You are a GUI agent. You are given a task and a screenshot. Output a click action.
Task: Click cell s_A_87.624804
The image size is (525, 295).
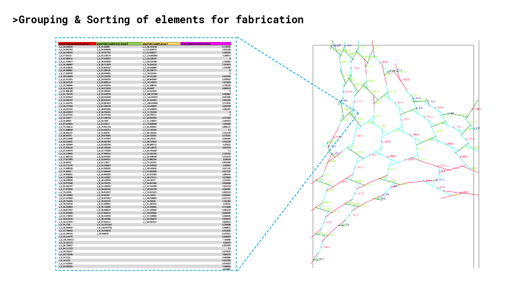point(66,124)
